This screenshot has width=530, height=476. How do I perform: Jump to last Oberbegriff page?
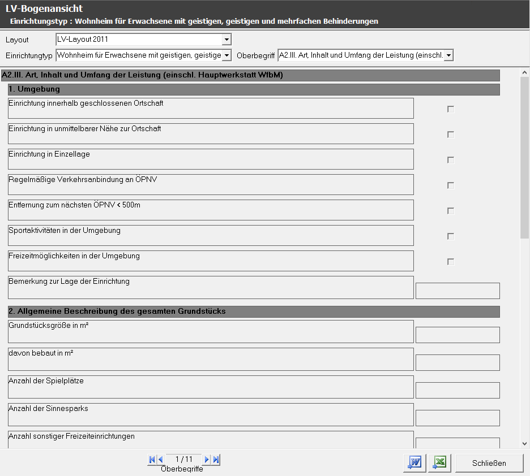tap(216, 460)
